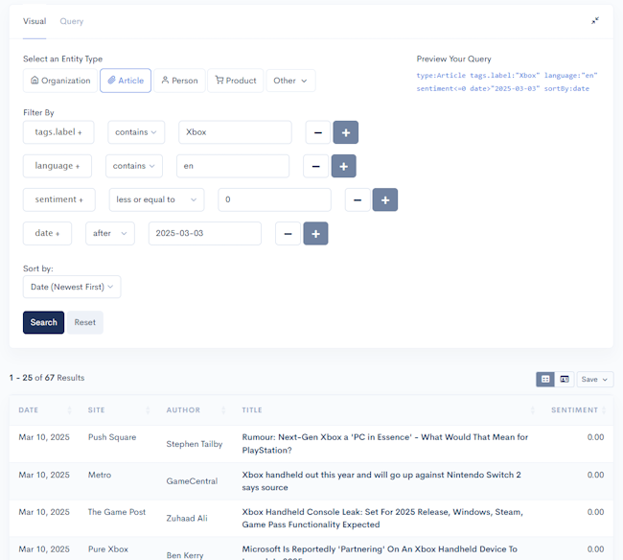Remove the sentiment filter row
Viewport: 623px width, 560px height.
(358, 199)
